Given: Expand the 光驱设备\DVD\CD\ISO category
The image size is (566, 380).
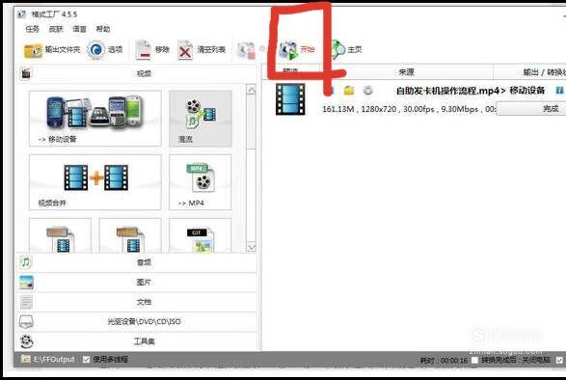Looking at the screenshot, I should click(x=137, y=321).
